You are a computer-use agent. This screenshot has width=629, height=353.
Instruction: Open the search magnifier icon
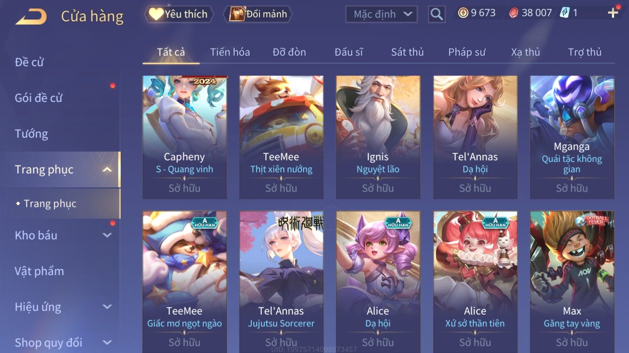coord(436,15)
